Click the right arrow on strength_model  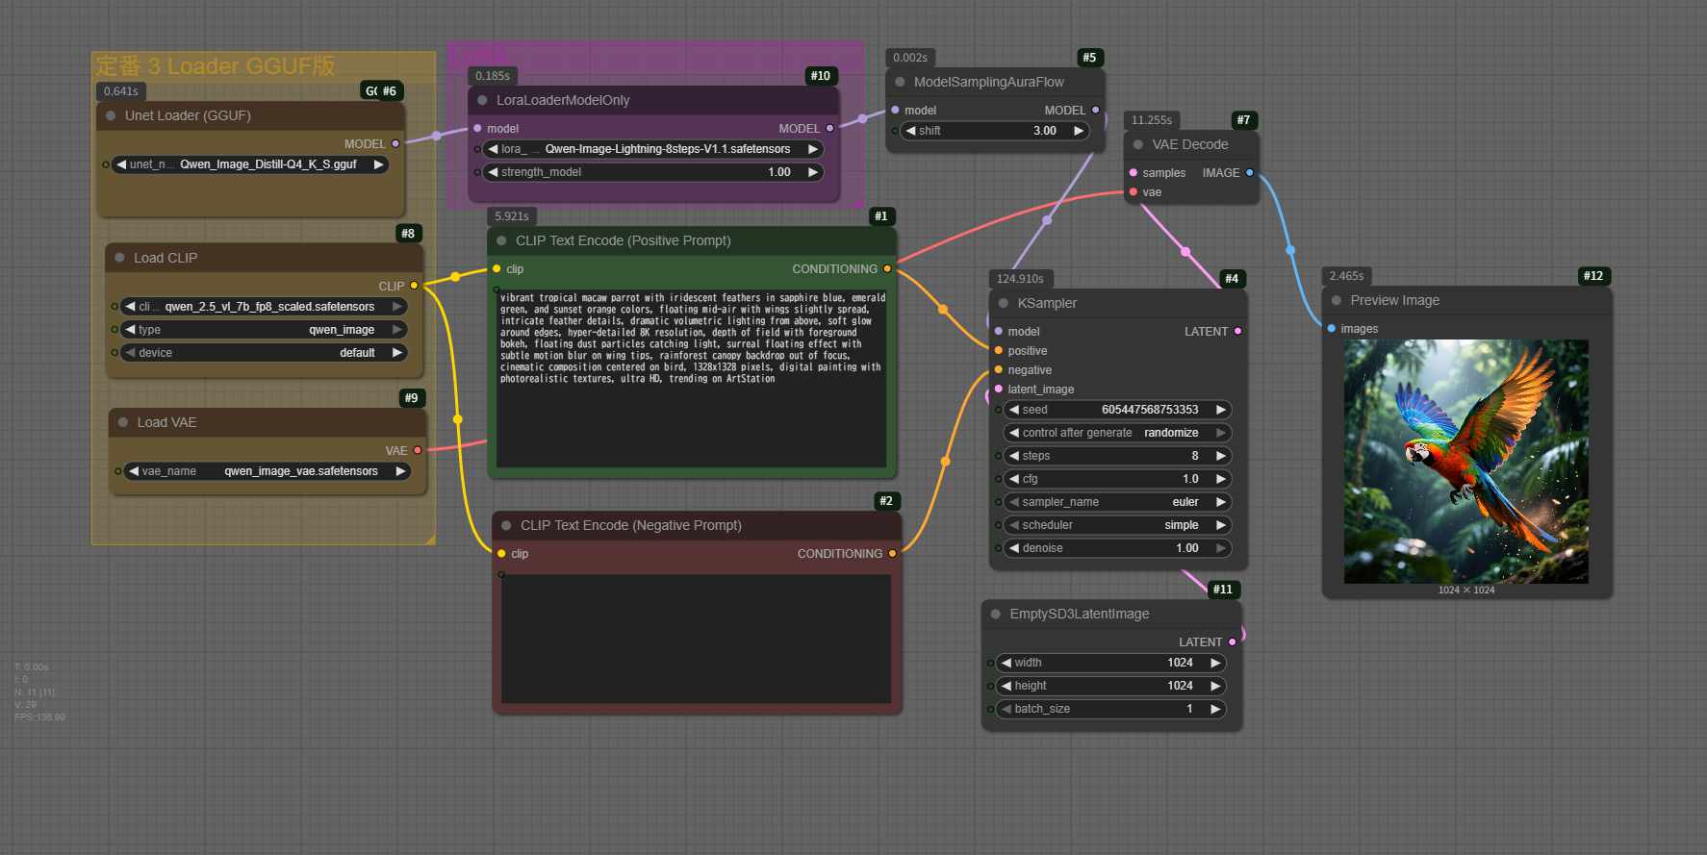(x=812, y=172)
